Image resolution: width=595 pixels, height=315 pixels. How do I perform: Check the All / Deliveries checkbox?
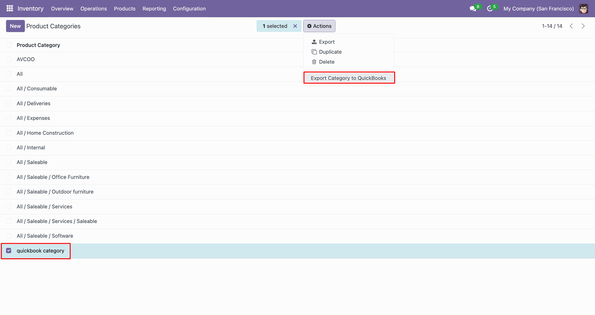[x=9, y=103]
